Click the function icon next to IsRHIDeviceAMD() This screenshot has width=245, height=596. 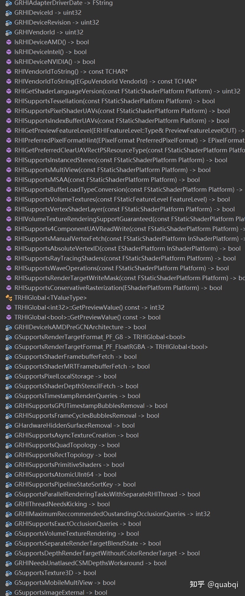coord(9,42)
